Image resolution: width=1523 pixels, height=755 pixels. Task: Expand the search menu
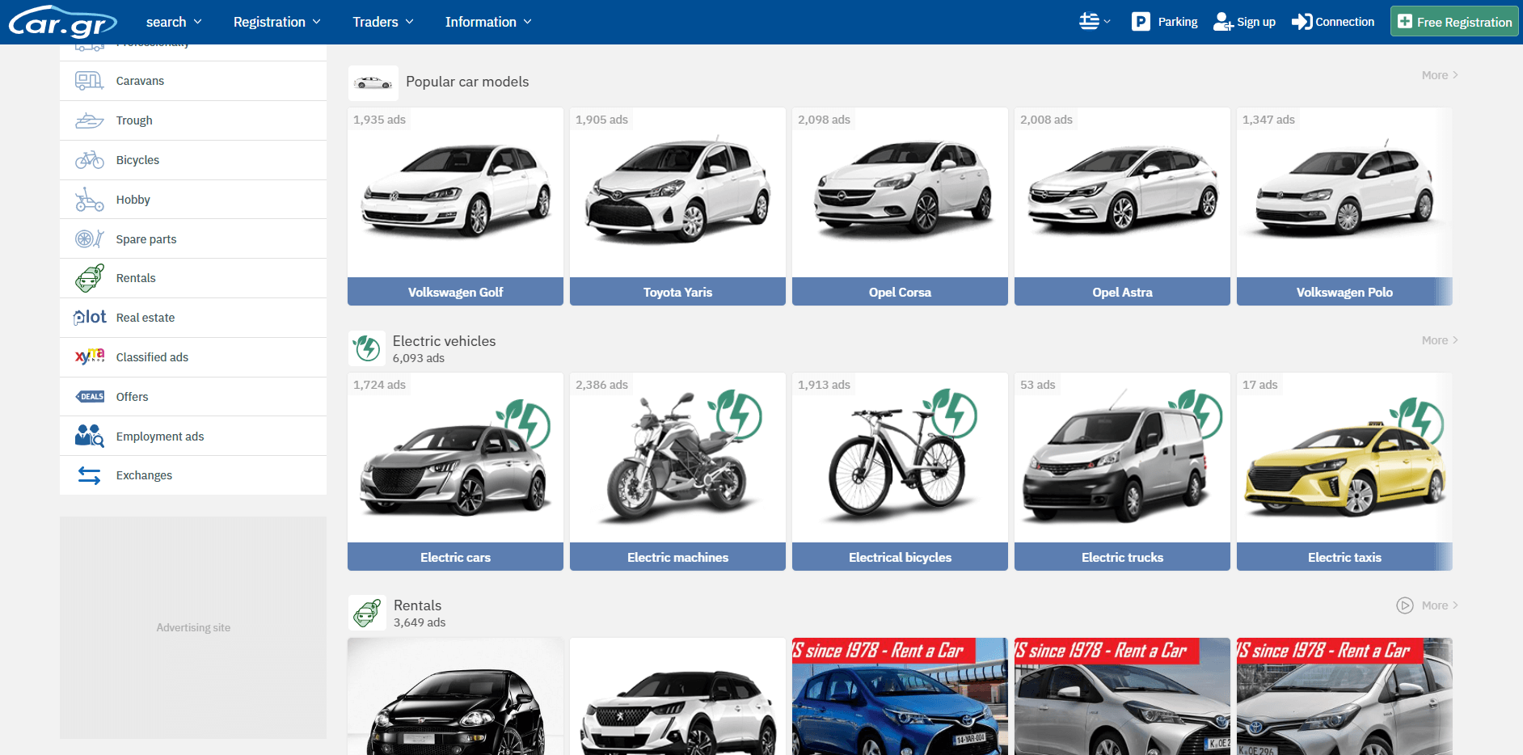pyautogui.click(x=174, y=22)
